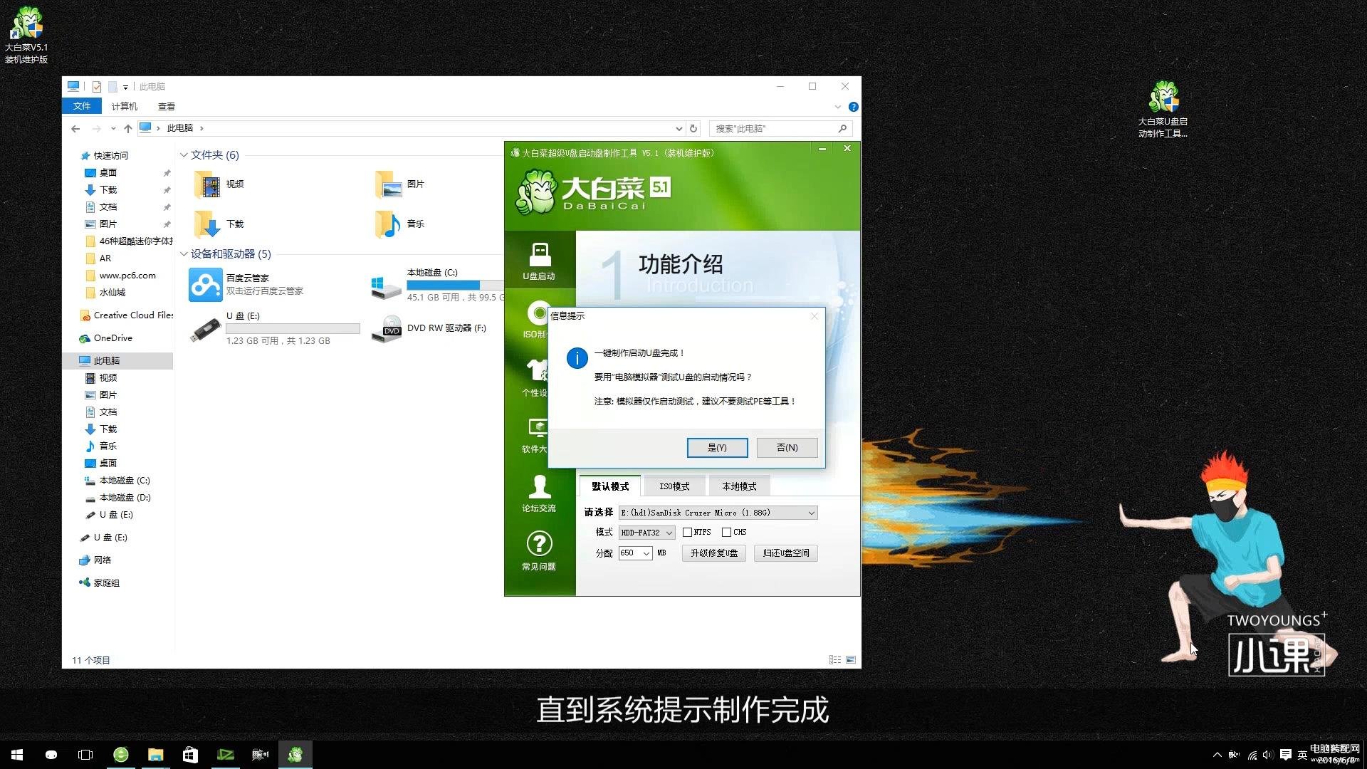Open the 大白菜U盘启动制作工具 desktop icon
The width and height of the screenshot is (1367, 769).
coord(1163,109)
